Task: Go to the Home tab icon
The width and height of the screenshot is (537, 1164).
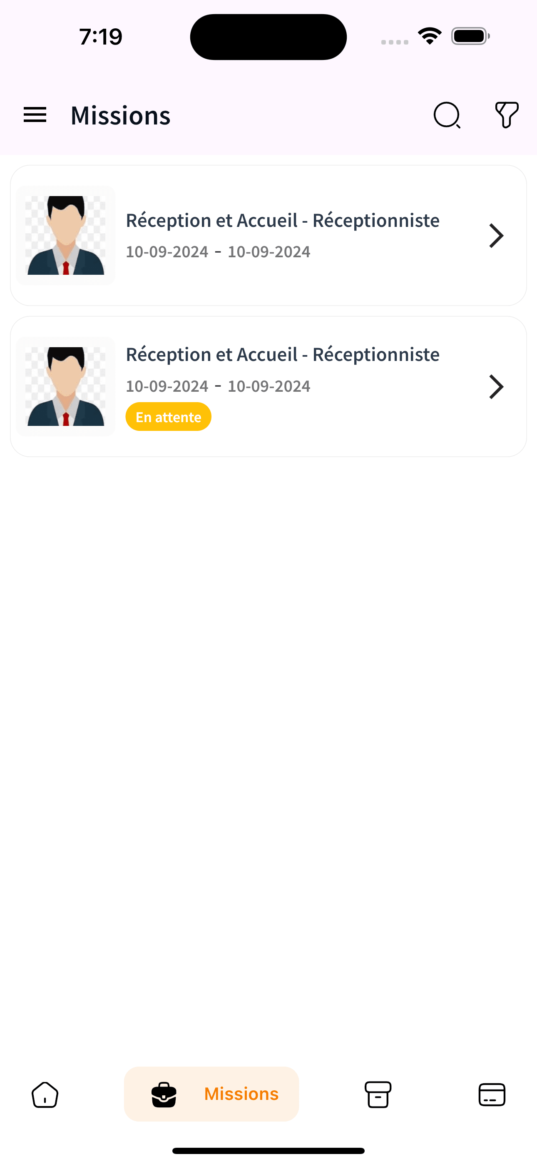Action: pyautogui.click(x=45, y=1094)
